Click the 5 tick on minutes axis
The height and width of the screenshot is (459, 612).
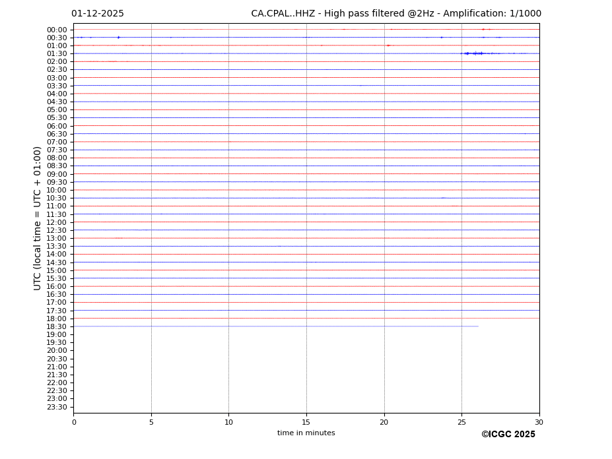click(x=151, y=422)
